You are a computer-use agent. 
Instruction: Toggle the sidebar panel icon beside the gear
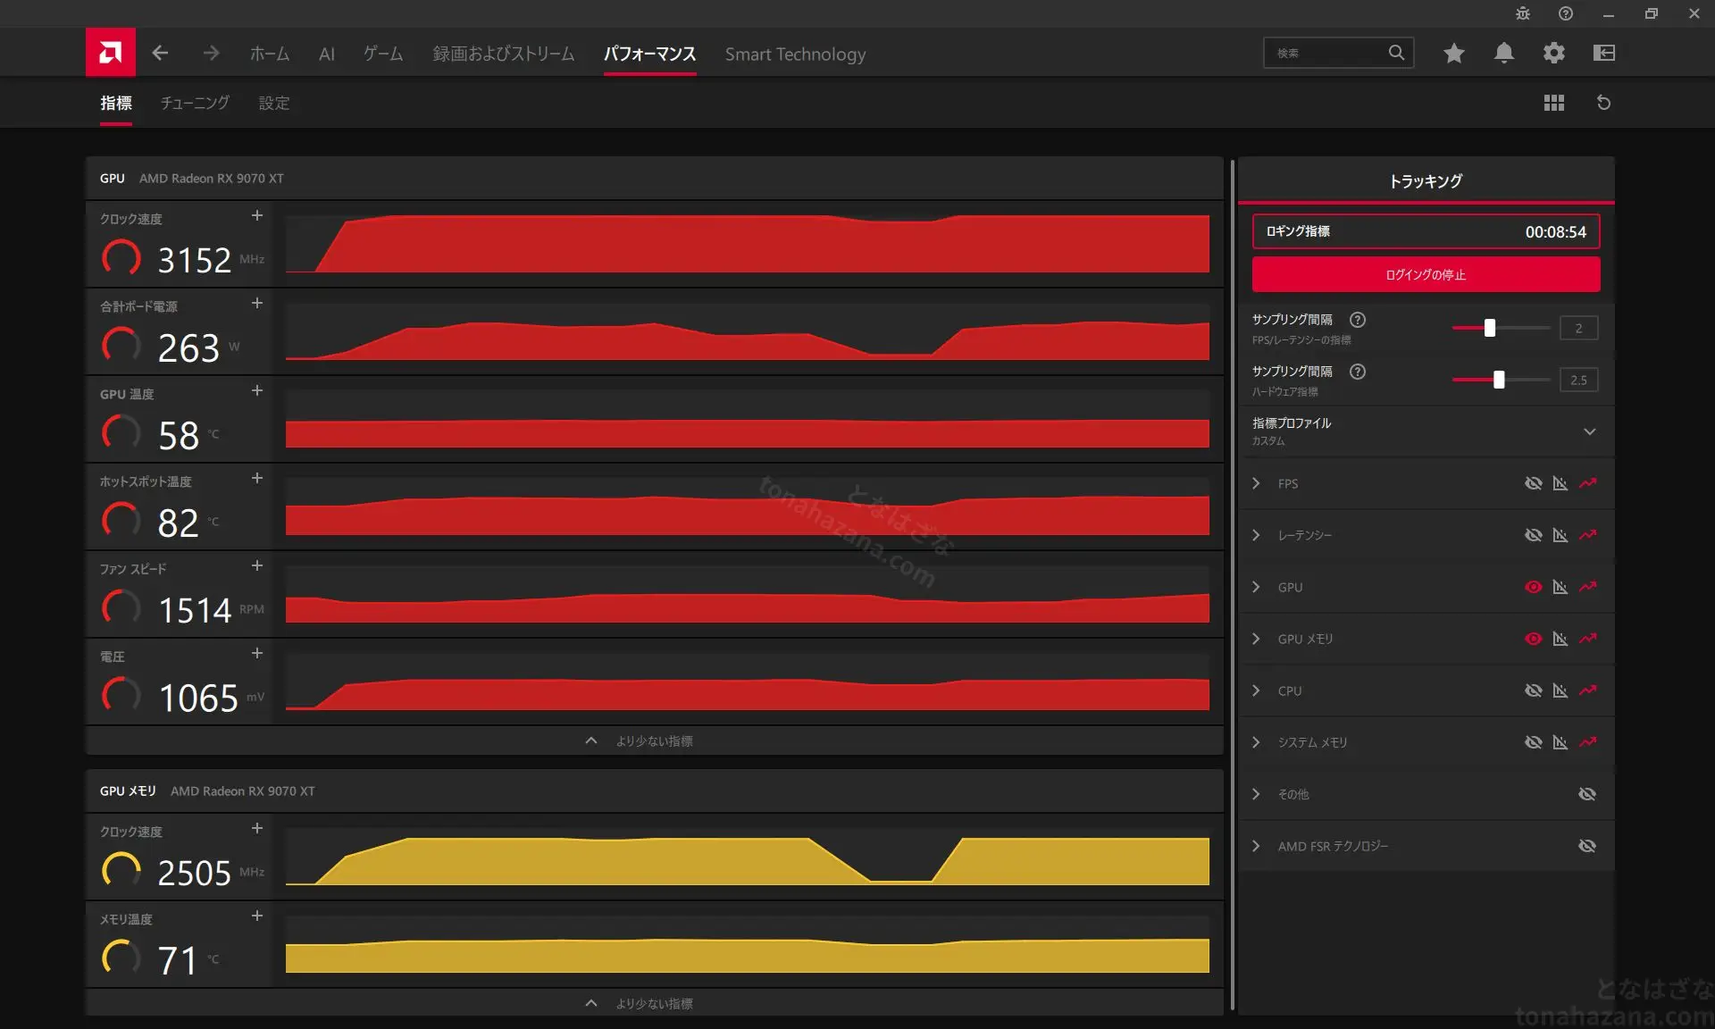(1604, 53)
